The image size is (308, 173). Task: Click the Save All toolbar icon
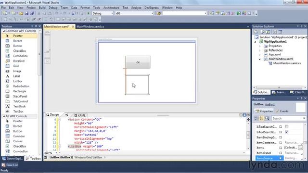32,13
